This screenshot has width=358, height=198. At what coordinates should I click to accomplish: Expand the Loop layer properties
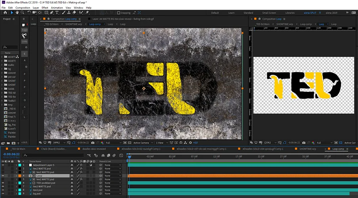point(17,175)
